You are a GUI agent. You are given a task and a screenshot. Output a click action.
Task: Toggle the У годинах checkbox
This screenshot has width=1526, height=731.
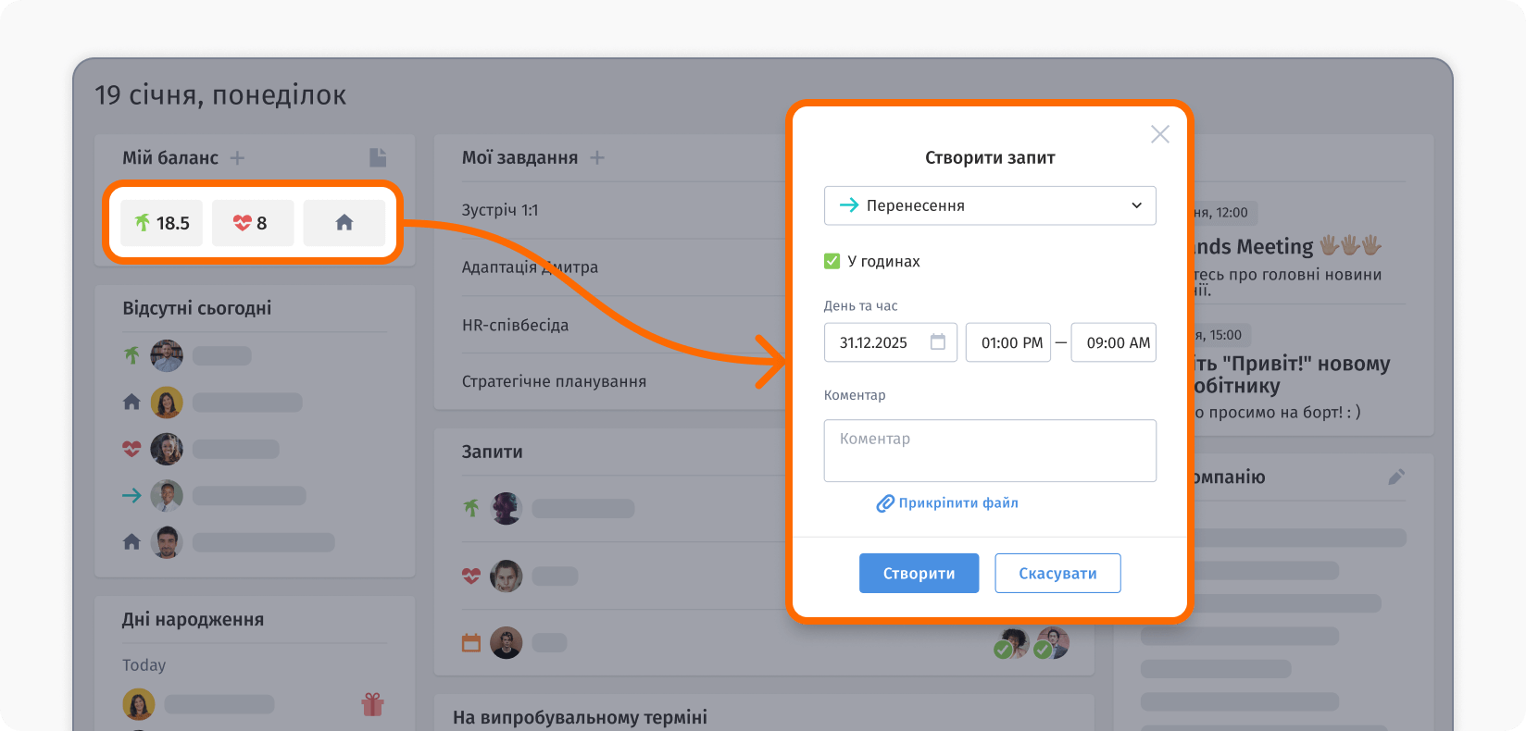pos(832,262)
